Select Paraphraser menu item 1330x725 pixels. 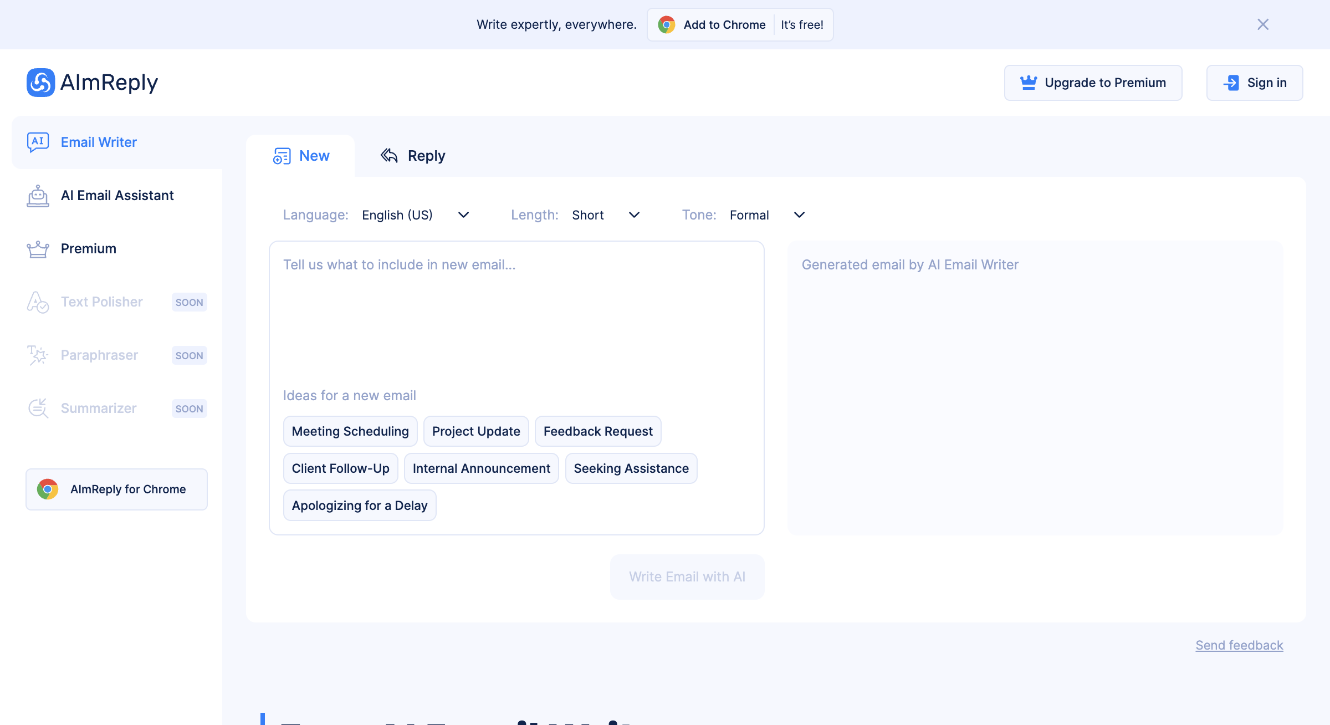tap(117, 355)
